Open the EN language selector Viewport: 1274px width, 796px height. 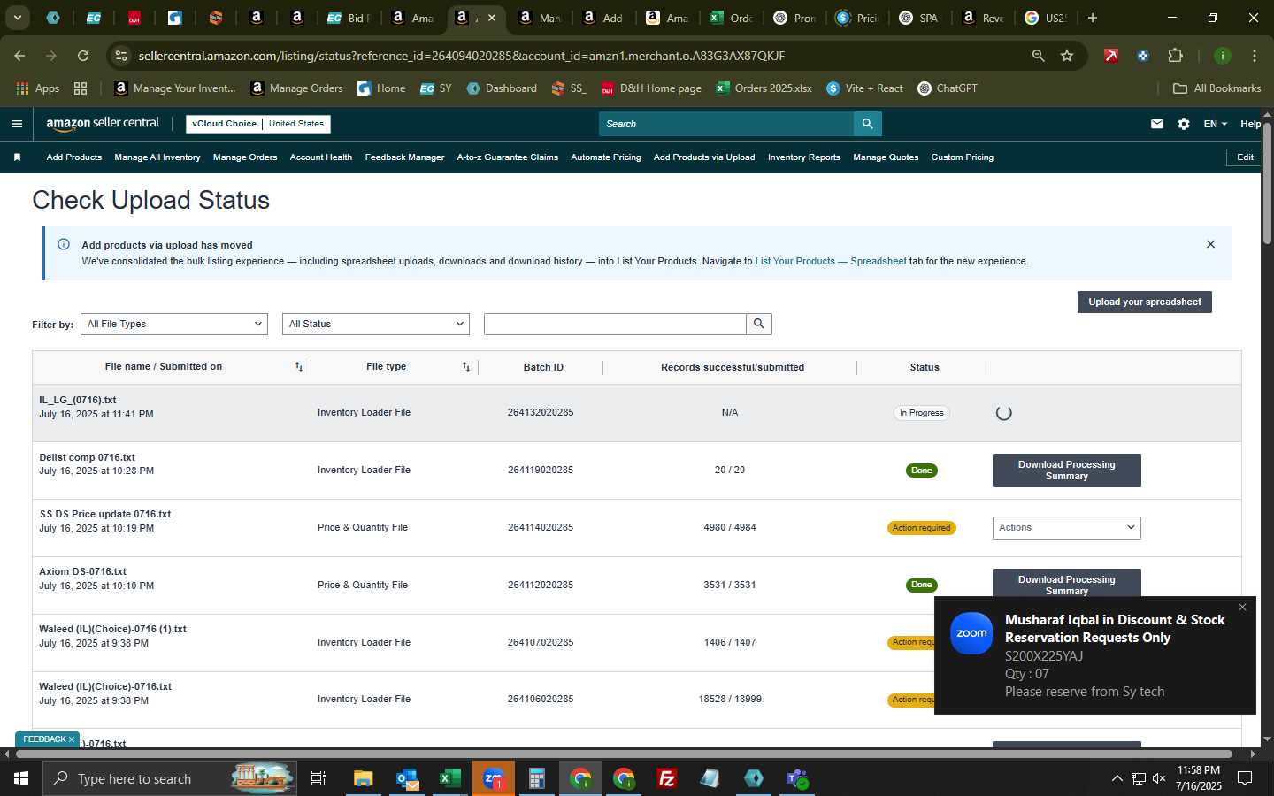(1215, 124)
